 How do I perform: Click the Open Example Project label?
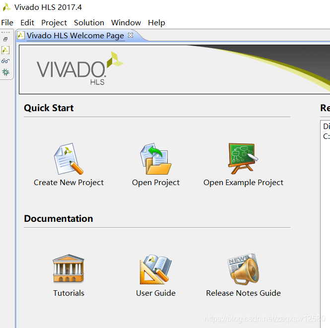pos(243,183)
